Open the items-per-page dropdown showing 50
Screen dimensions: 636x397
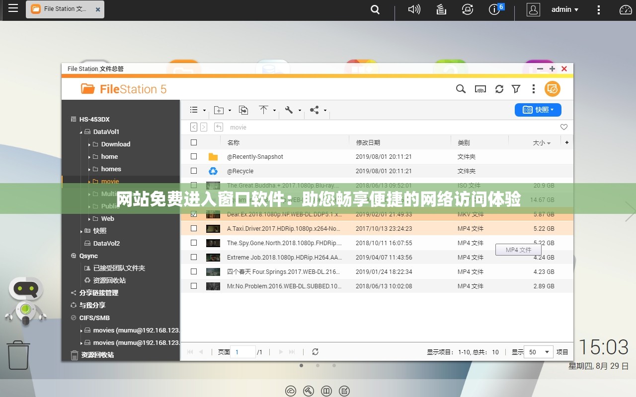538,352
